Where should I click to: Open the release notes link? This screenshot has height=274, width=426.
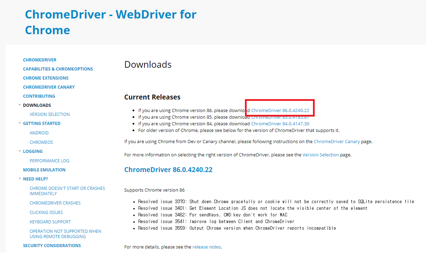[x=207, y=247]
